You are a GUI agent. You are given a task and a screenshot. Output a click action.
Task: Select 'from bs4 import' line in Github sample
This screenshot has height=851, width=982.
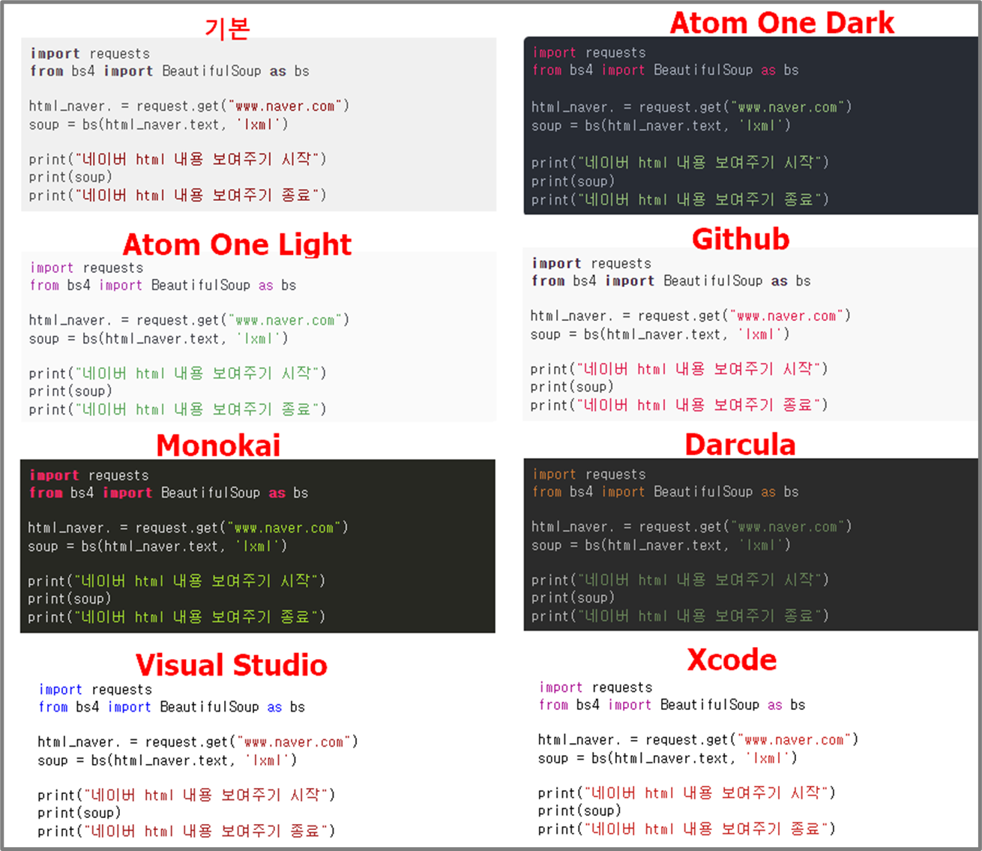[671, 281]
